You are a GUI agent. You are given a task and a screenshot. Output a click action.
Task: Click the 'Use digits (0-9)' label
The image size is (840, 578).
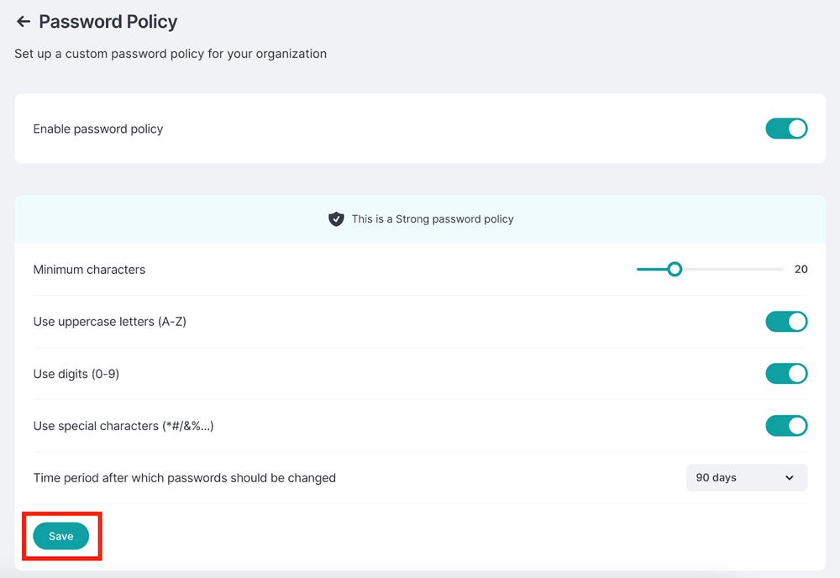click(x=76, y=374)
